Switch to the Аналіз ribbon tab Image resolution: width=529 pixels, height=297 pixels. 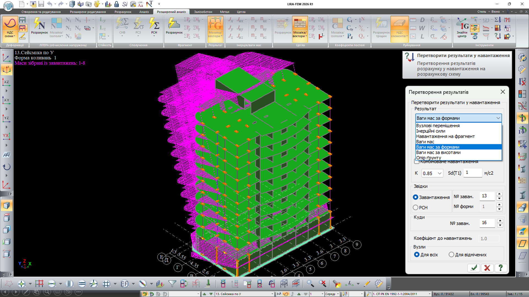(144, 12)
